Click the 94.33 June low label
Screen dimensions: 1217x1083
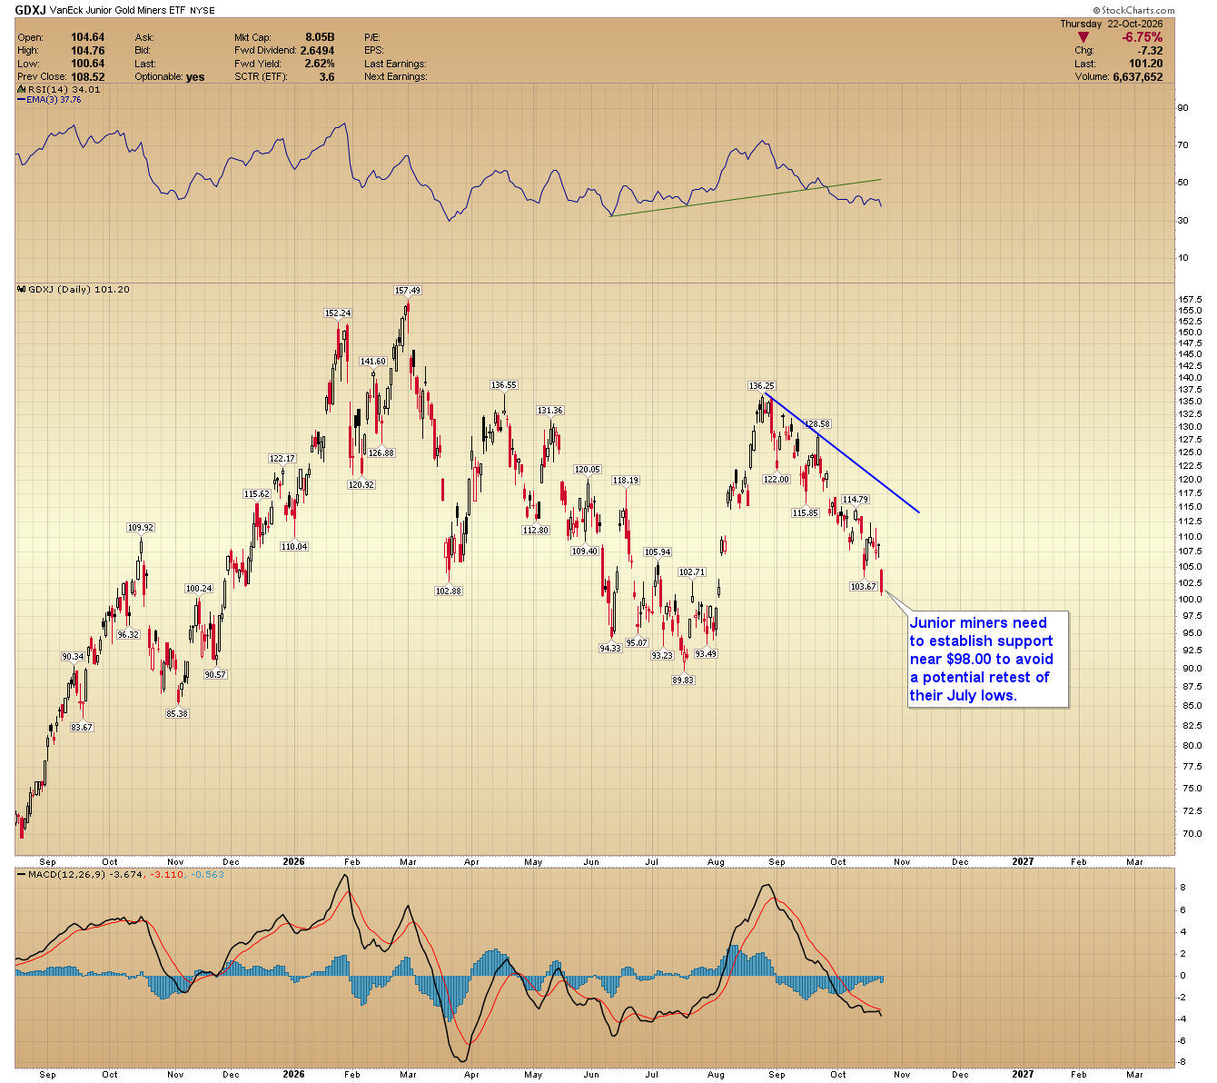(x=609, y=649)
